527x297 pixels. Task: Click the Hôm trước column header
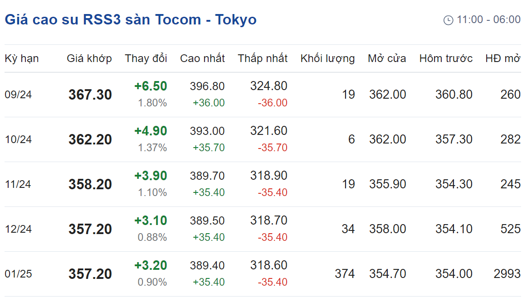click(x=446, y=58)
